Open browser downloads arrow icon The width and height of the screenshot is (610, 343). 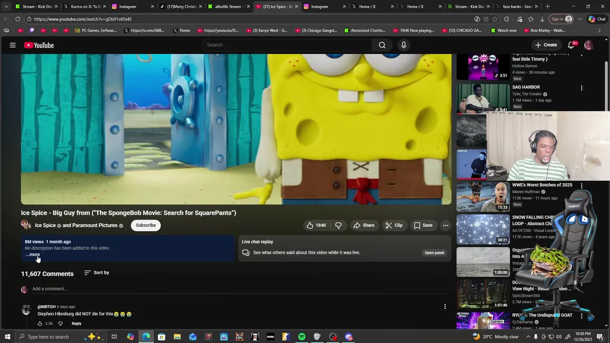(x=542, y=19)
